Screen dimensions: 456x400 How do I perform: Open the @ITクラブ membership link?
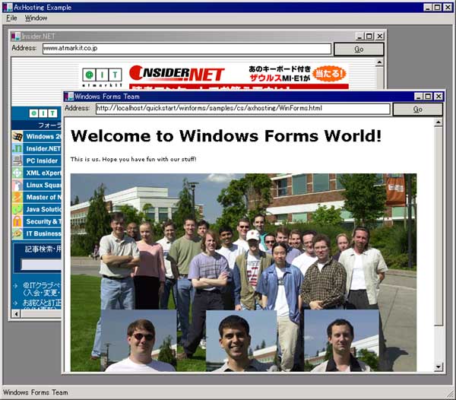click(42, 288)
